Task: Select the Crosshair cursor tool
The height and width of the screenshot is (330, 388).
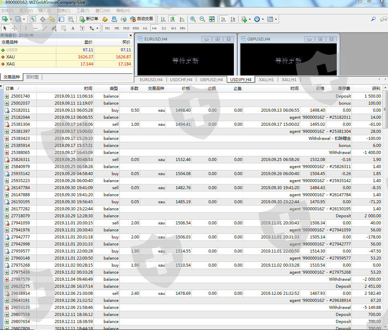Action: coord(15,29)
